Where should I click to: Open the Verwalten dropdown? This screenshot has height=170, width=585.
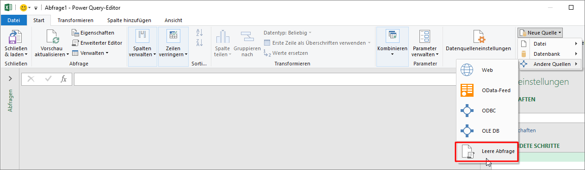click(90, 53)
